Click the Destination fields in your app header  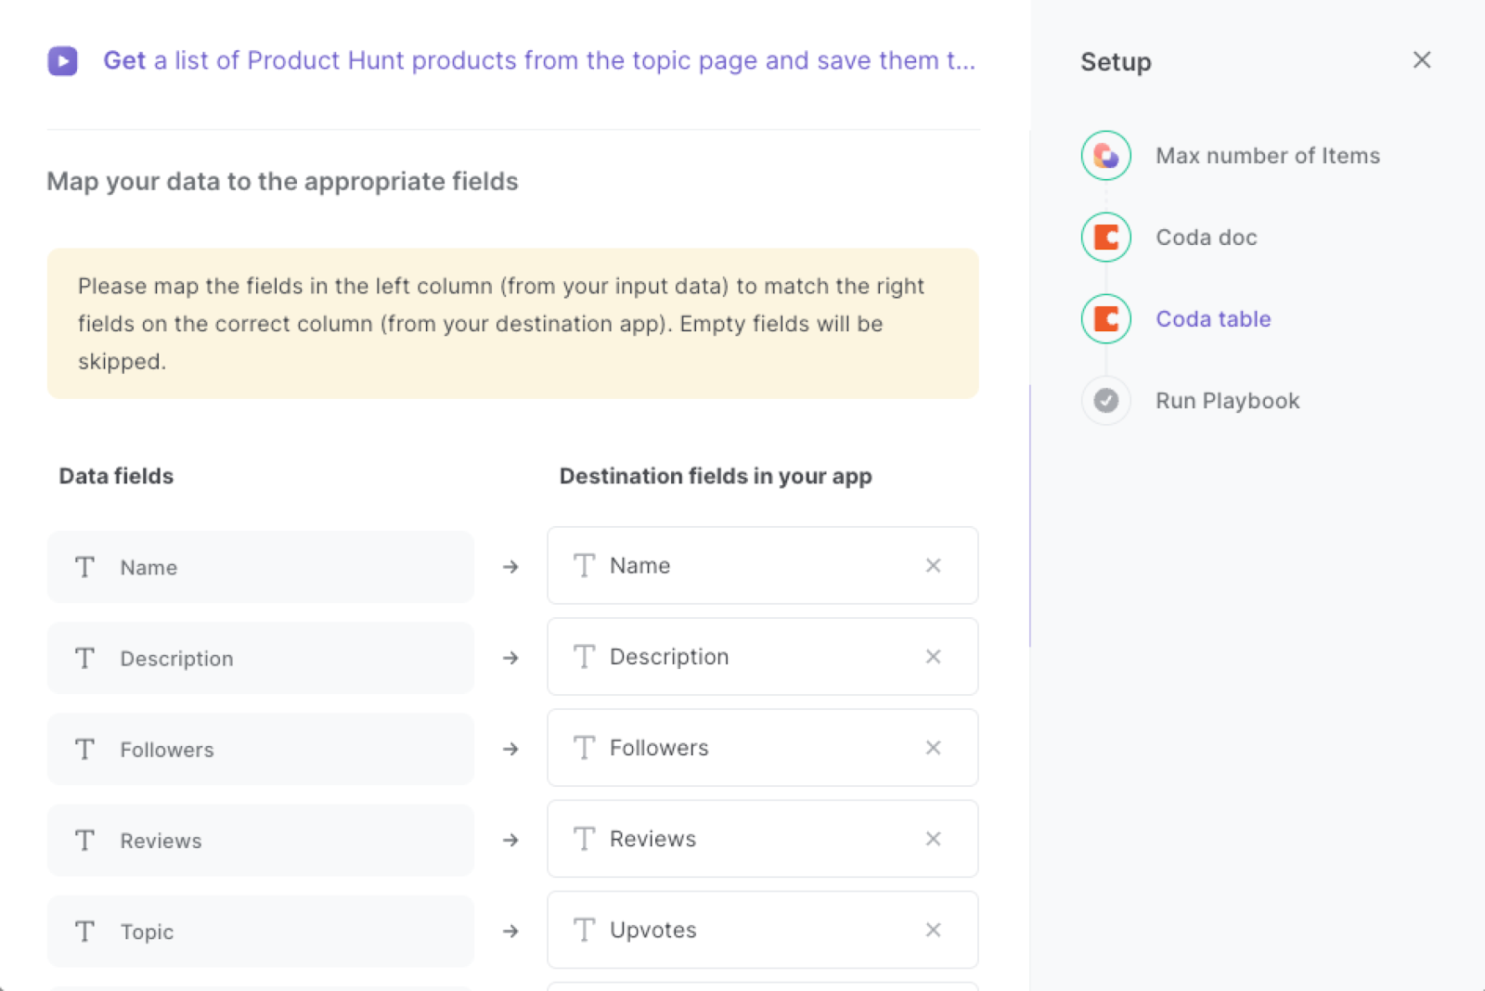point(716,476)
